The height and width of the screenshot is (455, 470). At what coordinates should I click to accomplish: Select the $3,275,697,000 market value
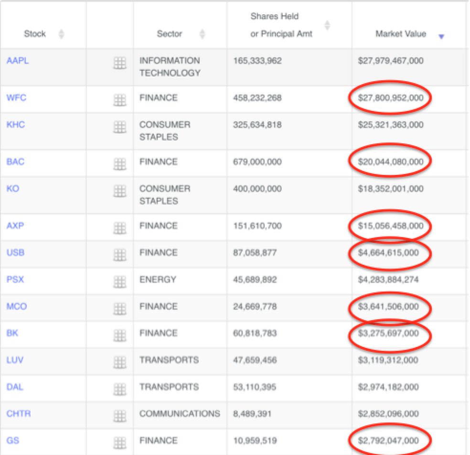(388, 333)
